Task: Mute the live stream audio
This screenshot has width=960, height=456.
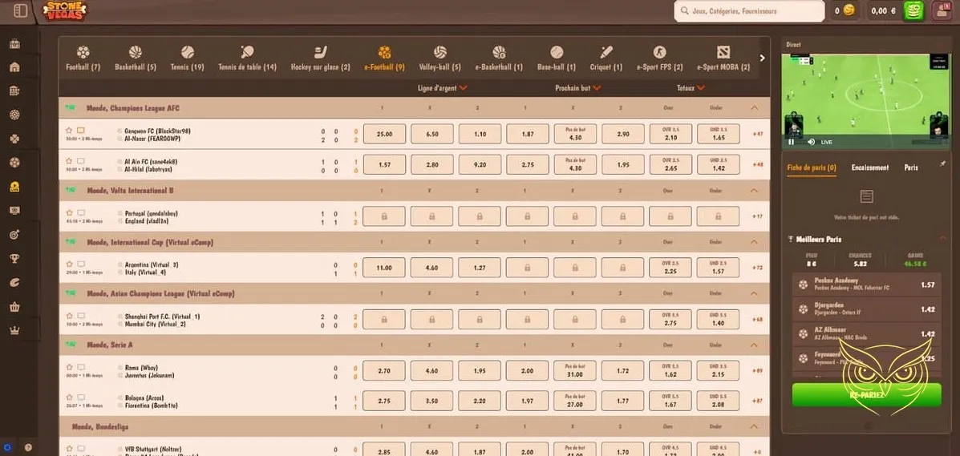Action: pos(810,142)
